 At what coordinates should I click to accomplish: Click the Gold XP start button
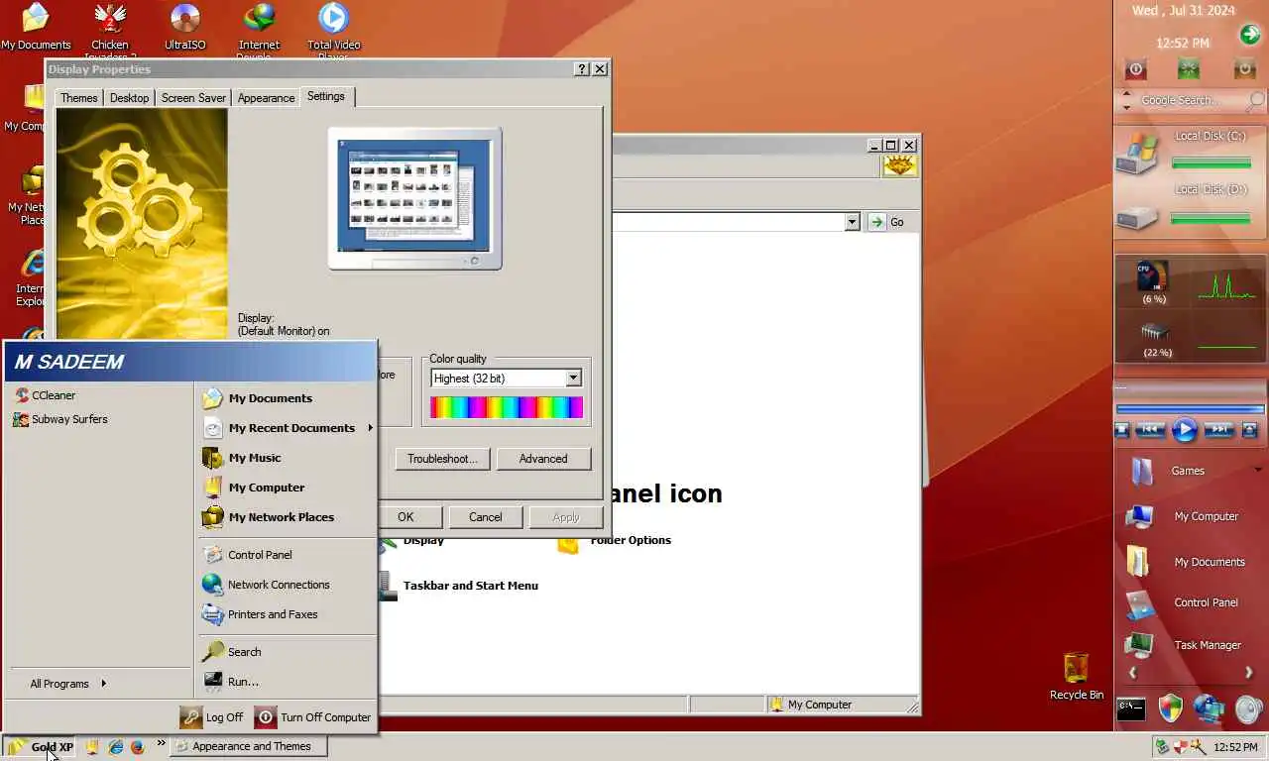tap(41, 747)
